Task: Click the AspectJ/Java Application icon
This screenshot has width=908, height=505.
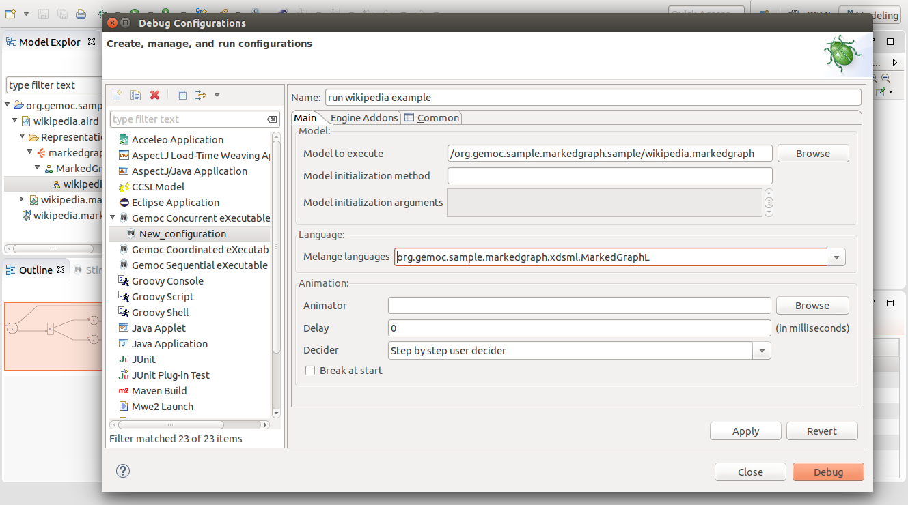Action: click(124, 171)
